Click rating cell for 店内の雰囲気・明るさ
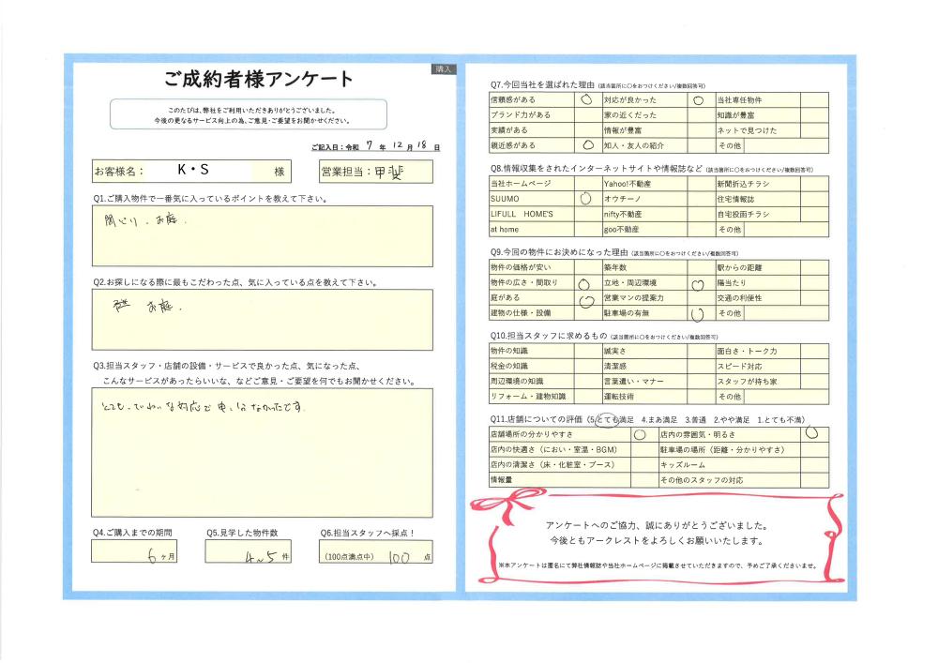This screenshot has height=663, width=938. 811,434
